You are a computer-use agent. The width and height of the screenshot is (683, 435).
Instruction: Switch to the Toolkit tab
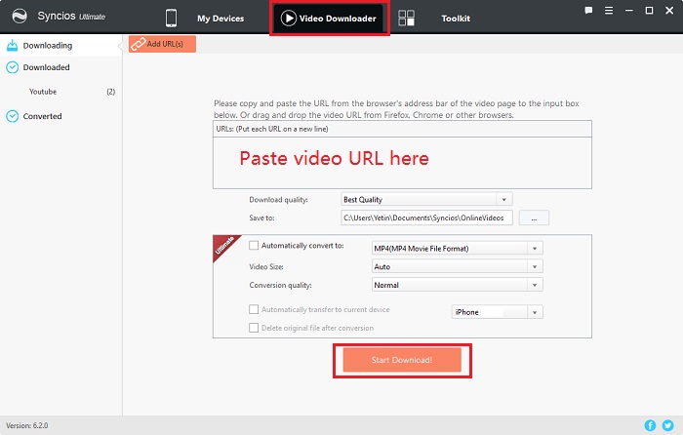point(456,19)
